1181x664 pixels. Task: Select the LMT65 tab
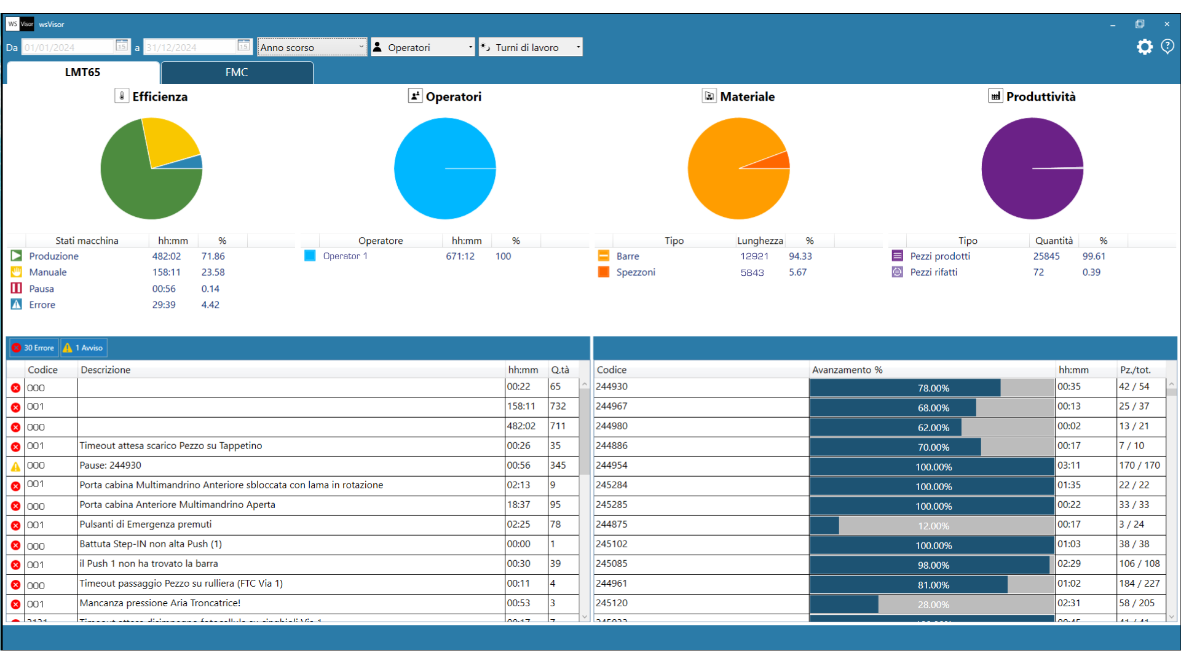pyautogui.click(x=83, y=72)
